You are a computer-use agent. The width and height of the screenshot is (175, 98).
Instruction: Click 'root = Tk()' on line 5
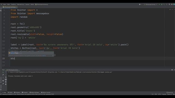(x=17, y=24)
